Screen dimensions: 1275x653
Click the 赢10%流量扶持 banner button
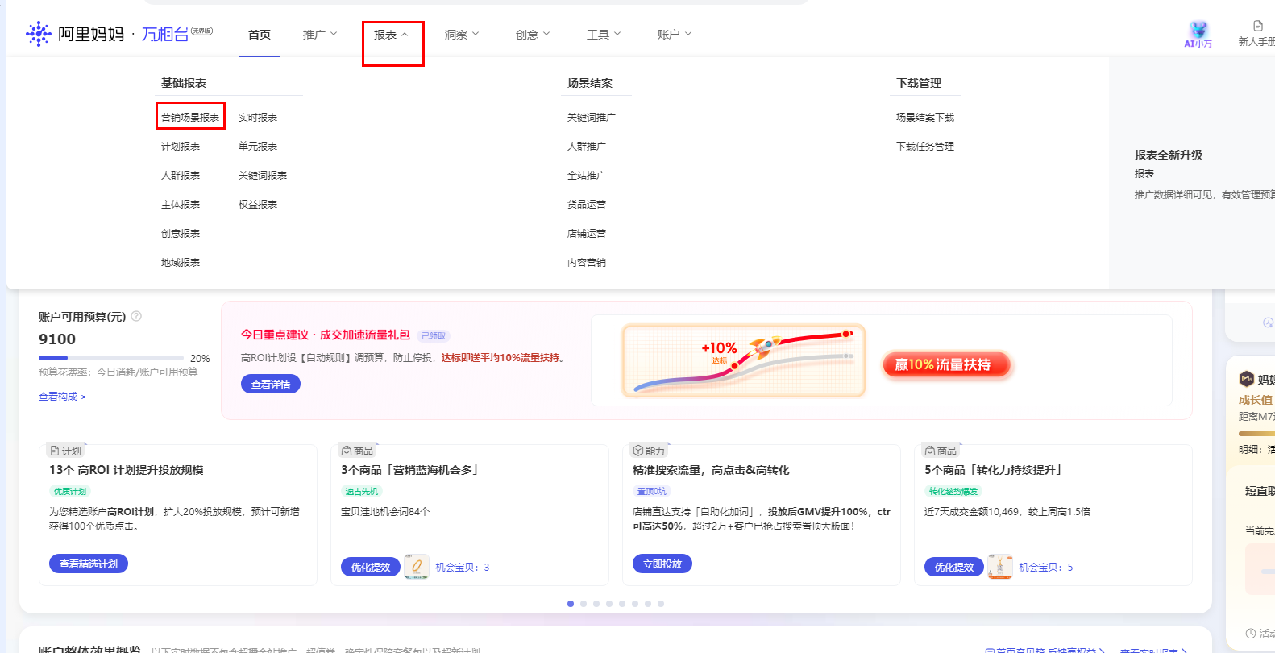pyautogui.click(x=946, y=364)
